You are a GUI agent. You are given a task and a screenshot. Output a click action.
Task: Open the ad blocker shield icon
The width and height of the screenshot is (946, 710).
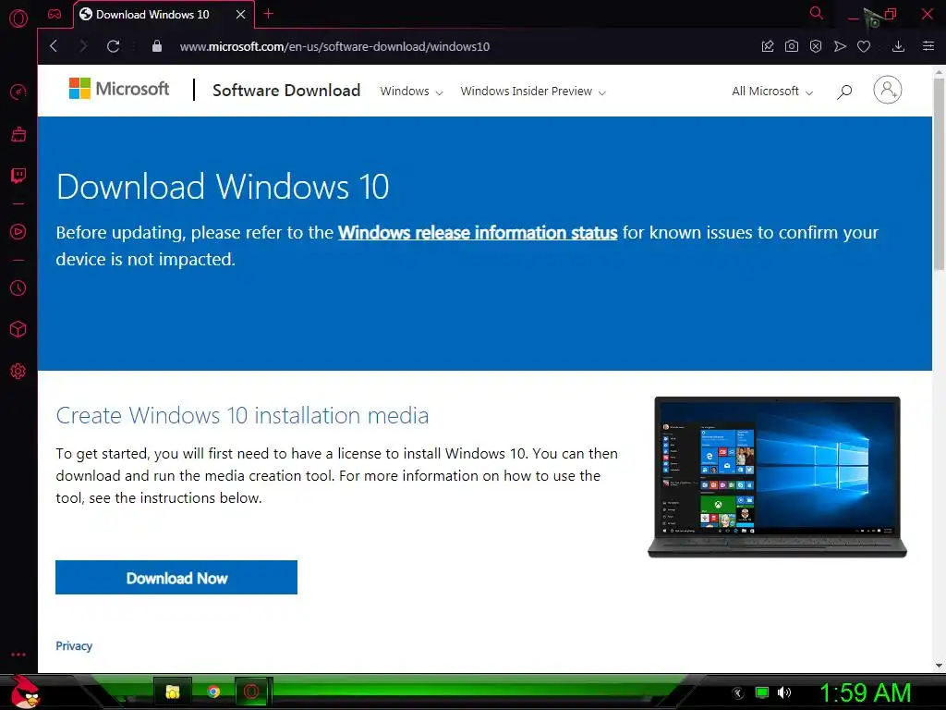point(816,46)
